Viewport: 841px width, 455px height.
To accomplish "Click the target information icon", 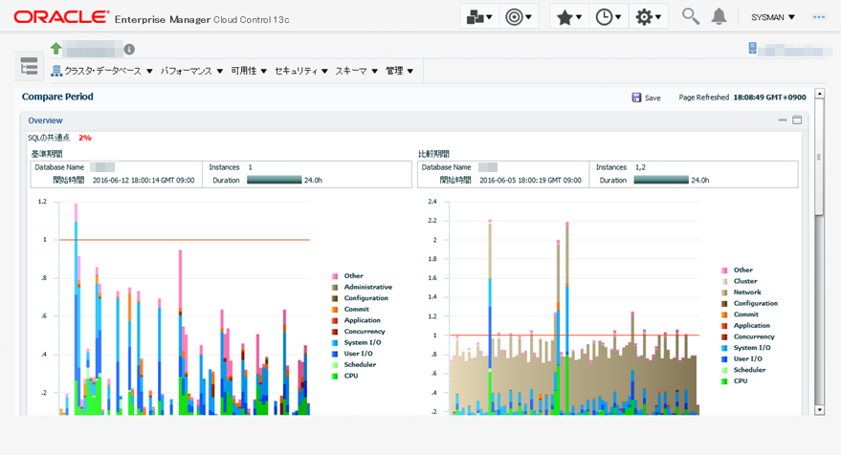I will pos(129,50).
